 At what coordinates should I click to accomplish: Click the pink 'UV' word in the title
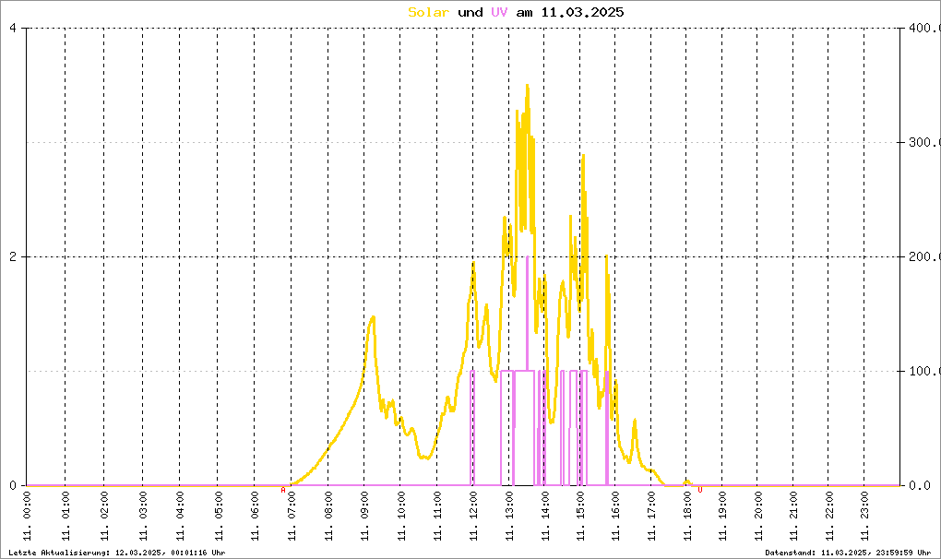point(499,12)
